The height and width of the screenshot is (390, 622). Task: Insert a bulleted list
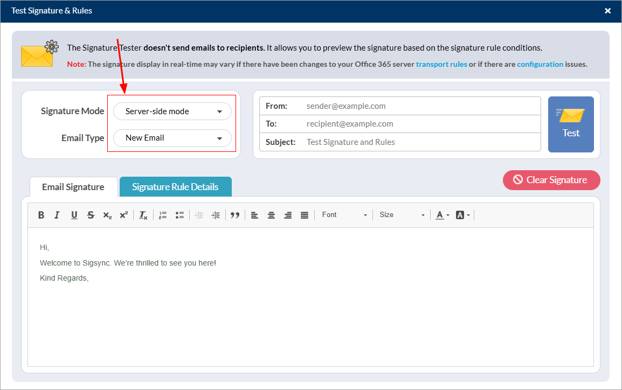[179, 215]
